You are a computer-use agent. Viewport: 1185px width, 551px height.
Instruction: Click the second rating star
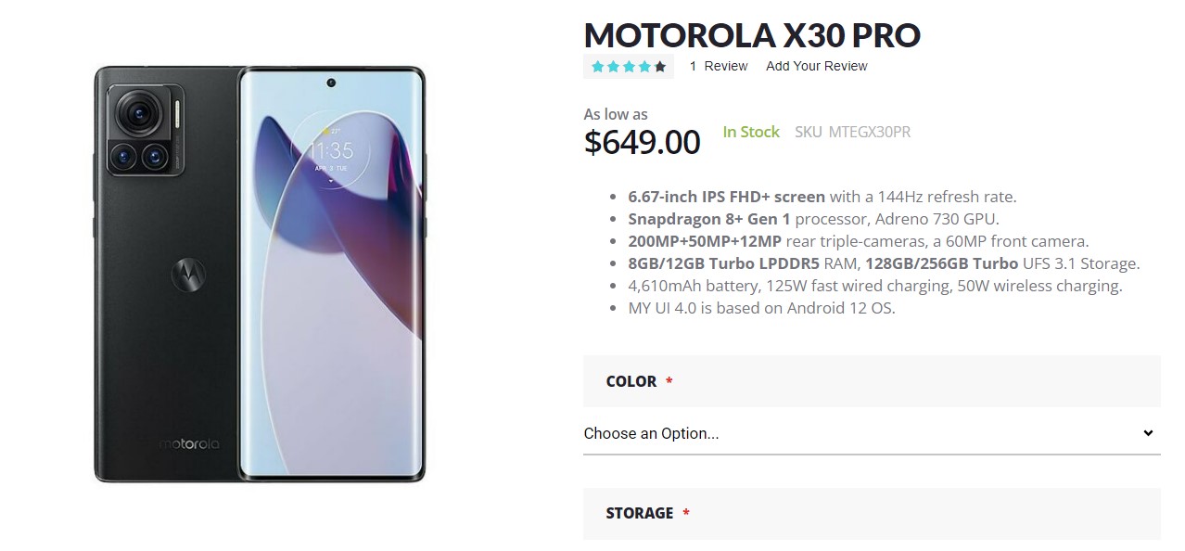coord(613,67)
